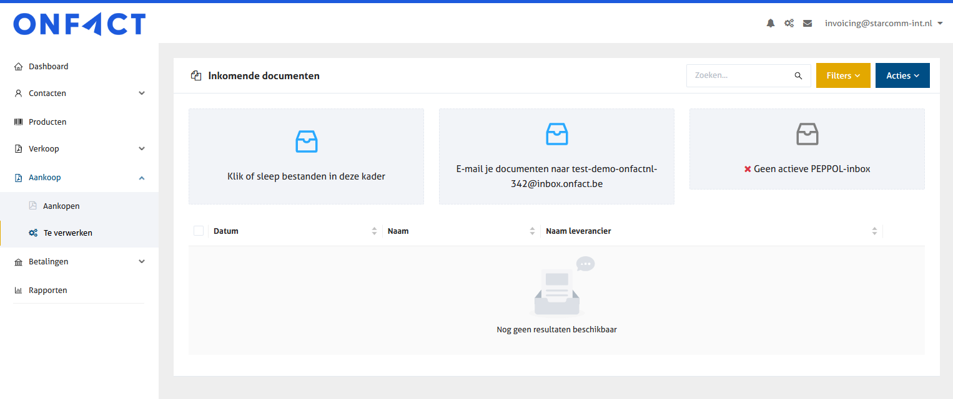Viewport: 953px width, 399px height.
Task: Click the Zoeken search input field
Action: pos(740,75)
